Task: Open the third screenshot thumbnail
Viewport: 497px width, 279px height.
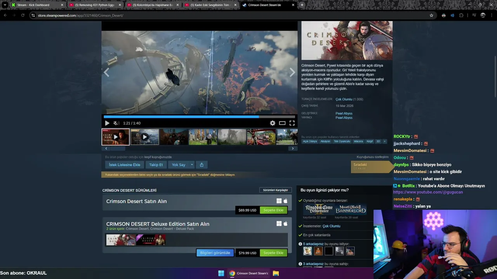Action: tap(174, 137)
